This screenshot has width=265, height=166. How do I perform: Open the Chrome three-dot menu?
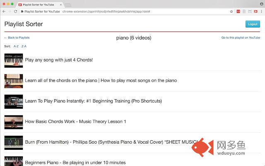coord(261,12)
